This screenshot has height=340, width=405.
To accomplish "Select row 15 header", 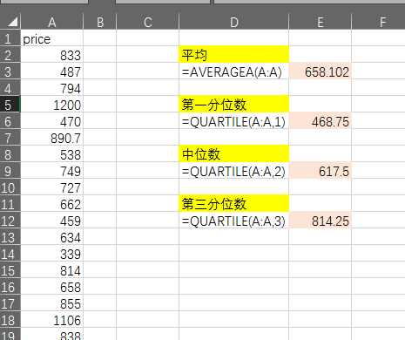I will (x=10, y=269).
